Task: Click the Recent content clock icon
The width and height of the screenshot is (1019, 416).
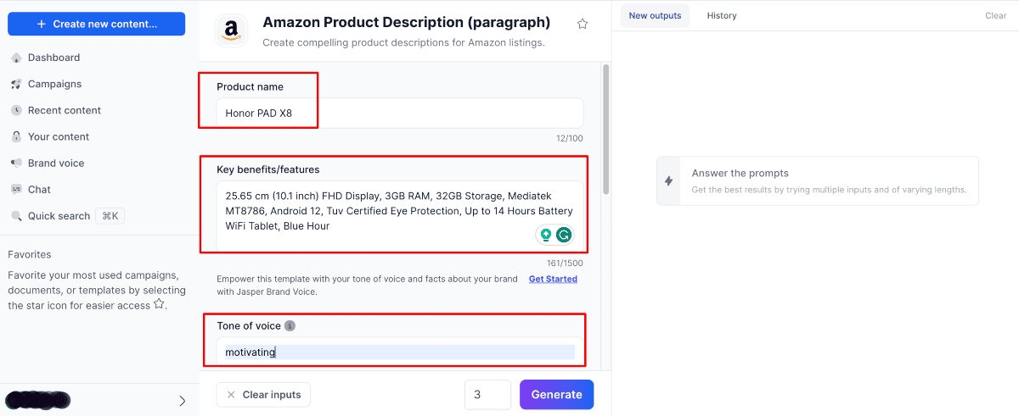Action: click(16, 110)
